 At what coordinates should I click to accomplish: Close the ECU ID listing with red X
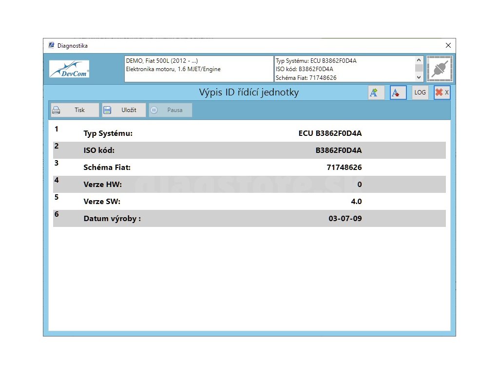coord(441,93)
